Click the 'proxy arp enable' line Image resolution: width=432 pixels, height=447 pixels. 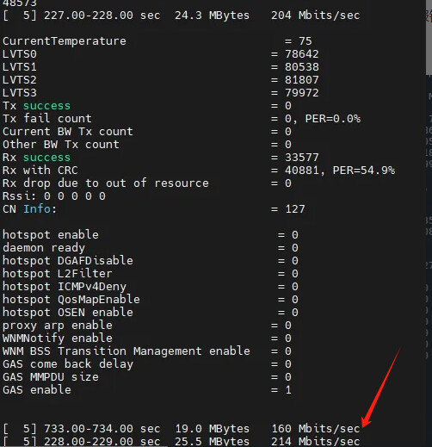(147, 326)
